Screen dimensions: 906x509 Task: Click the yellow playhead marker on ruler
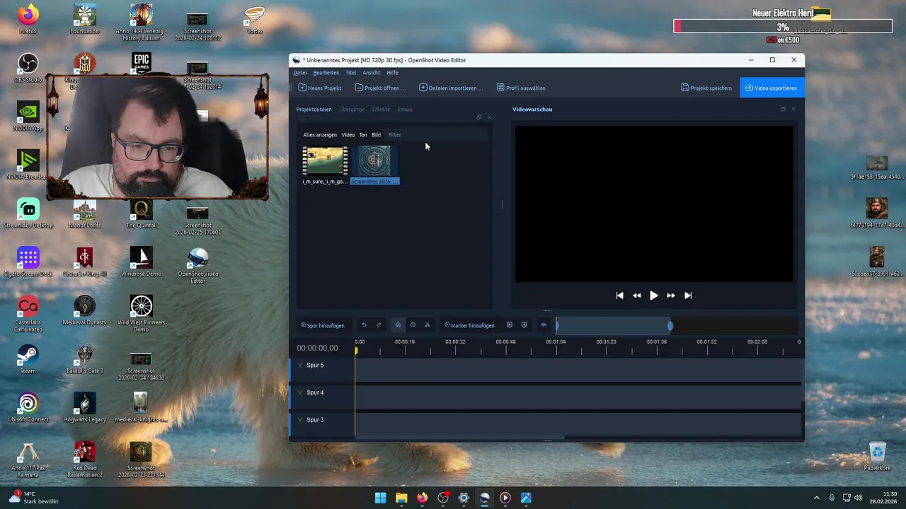(356, 350)
